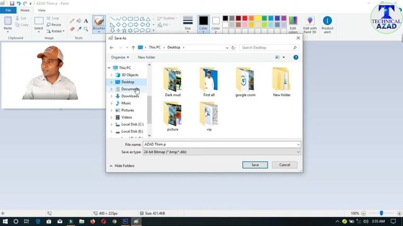Click the Paste icon in Clipboard group

click(x=8, y=21)
